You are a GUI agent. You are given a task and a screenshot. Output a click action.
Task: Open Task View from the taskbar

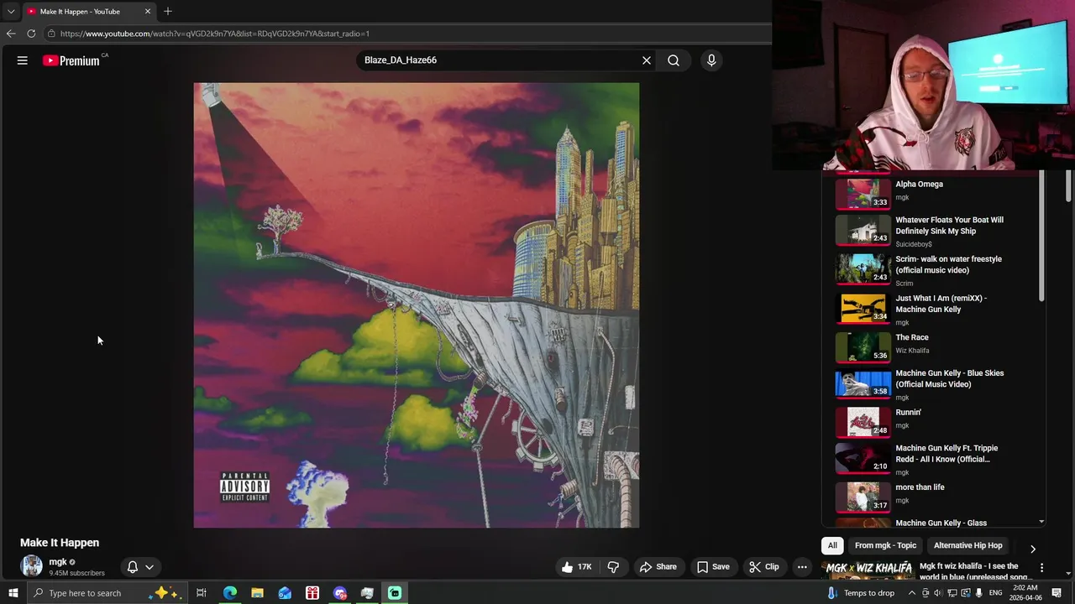pyautogui.click(x=202, y=593)
